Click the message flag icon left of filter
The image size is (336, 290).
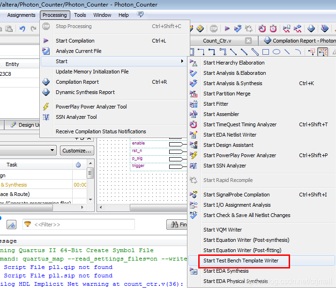[x=11, y=225]
